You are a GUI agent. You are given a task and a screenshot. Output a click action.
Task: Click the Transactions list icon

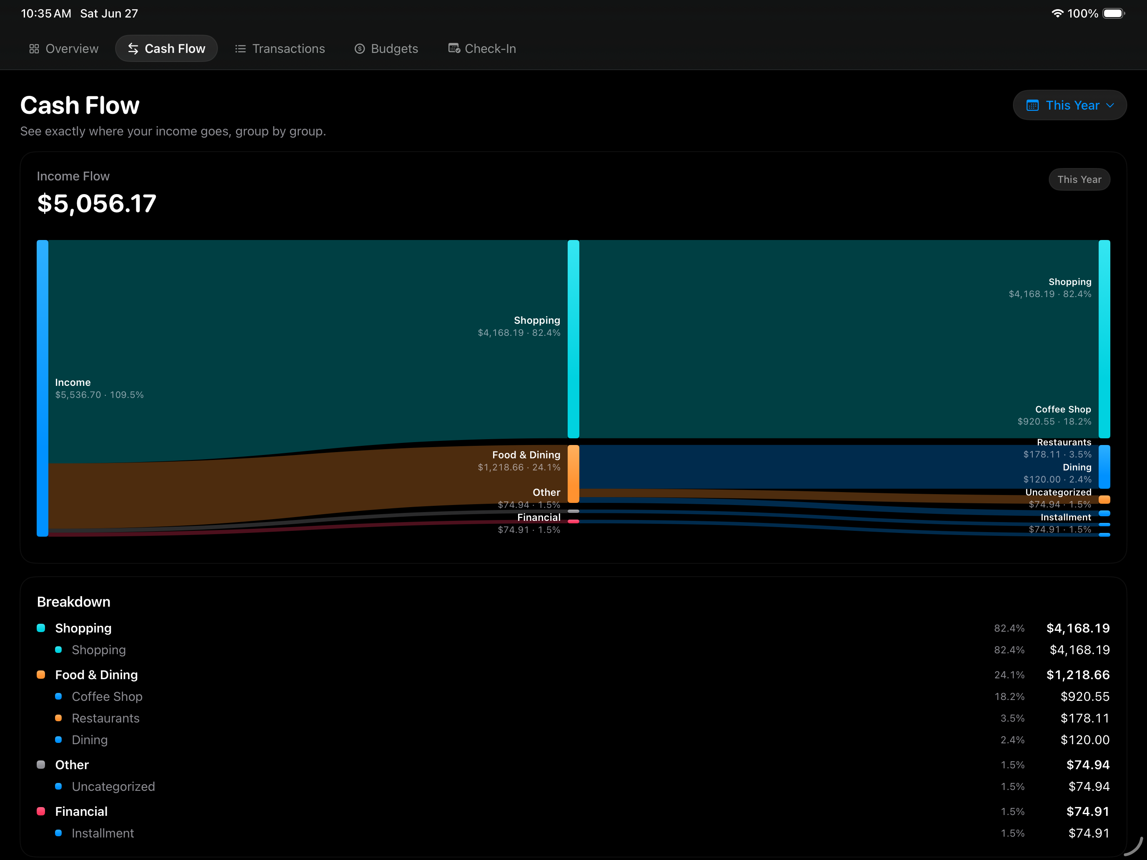click(240, 49)
